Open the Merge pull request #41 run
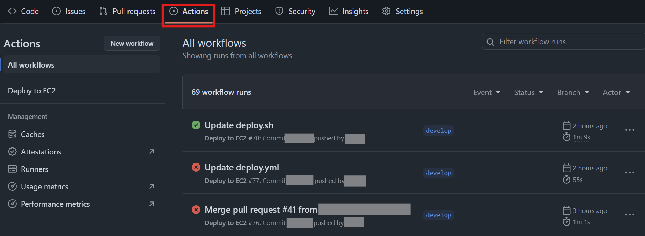645x236 pixels. [261, 210]
